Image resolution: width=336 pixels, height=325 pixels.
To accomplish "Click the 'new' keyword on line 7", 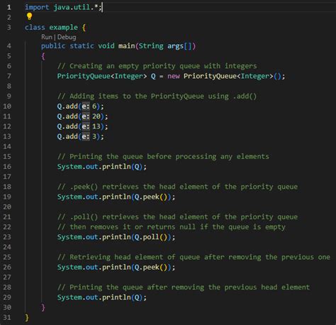I will coord(174,76).
